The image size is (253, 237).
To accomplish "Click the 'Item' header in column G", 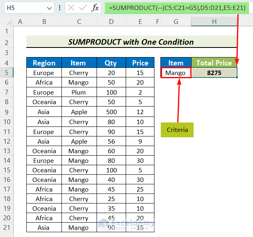I will click(176, 63).
